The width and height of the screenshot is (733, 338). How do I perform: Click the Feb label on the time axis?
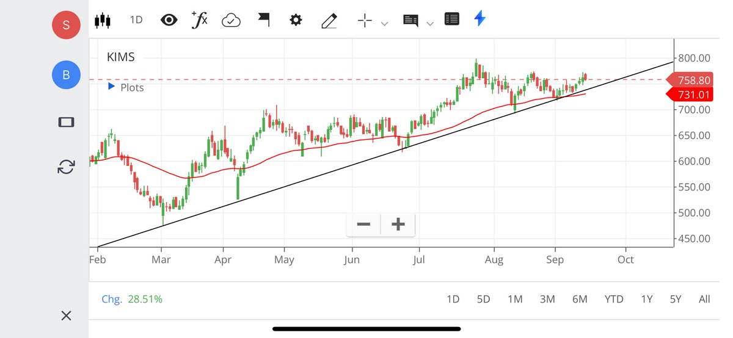pyautogui.click(x=97, y=259)
